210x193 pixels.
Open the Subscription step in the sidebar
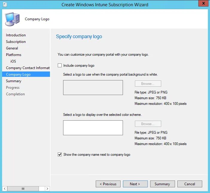tap(16, 42)
